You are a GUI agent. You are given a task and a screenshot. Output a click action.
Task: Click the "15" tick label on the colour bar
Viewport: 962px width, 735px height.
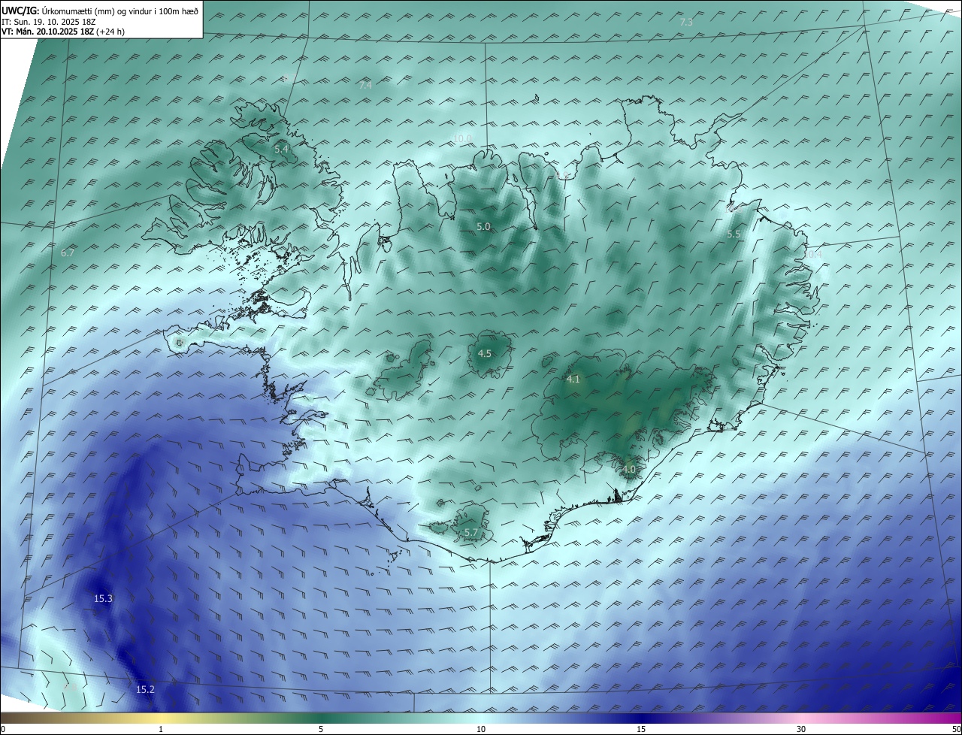point(641,729)
